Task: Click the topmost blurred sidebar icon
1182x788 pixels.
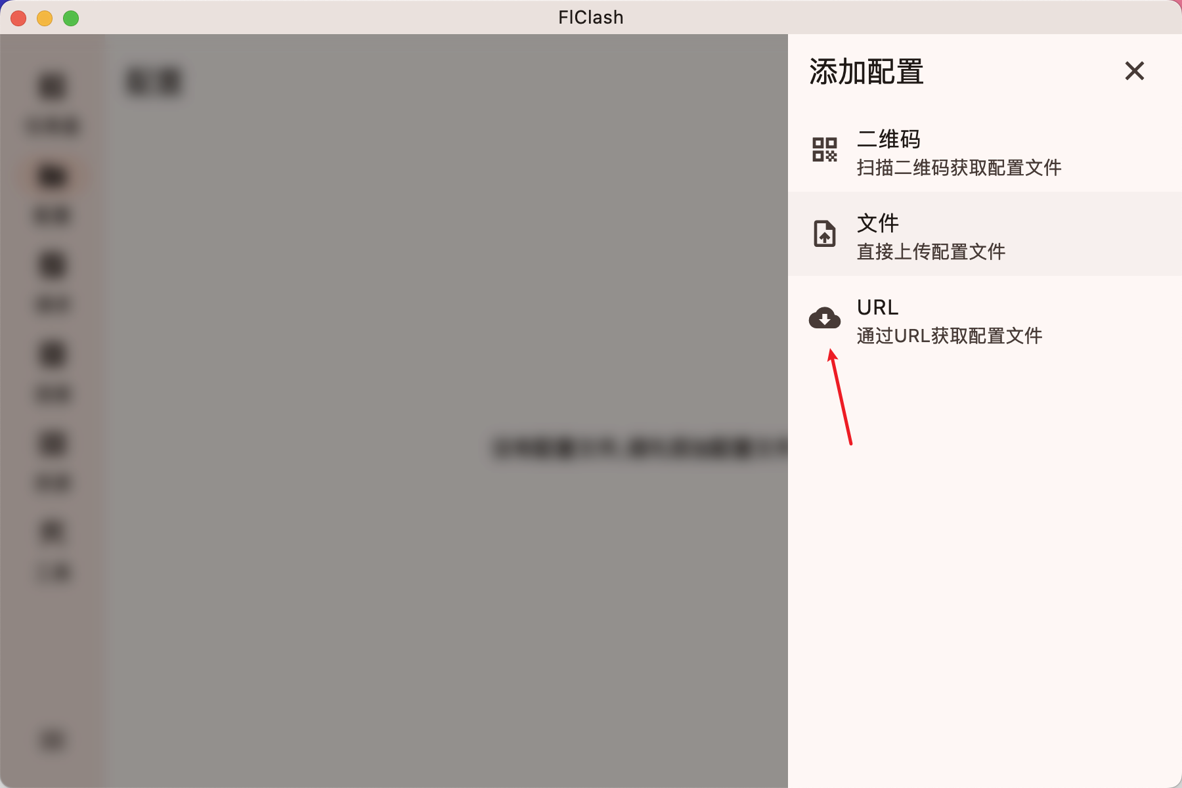Action: click(53, 86)
